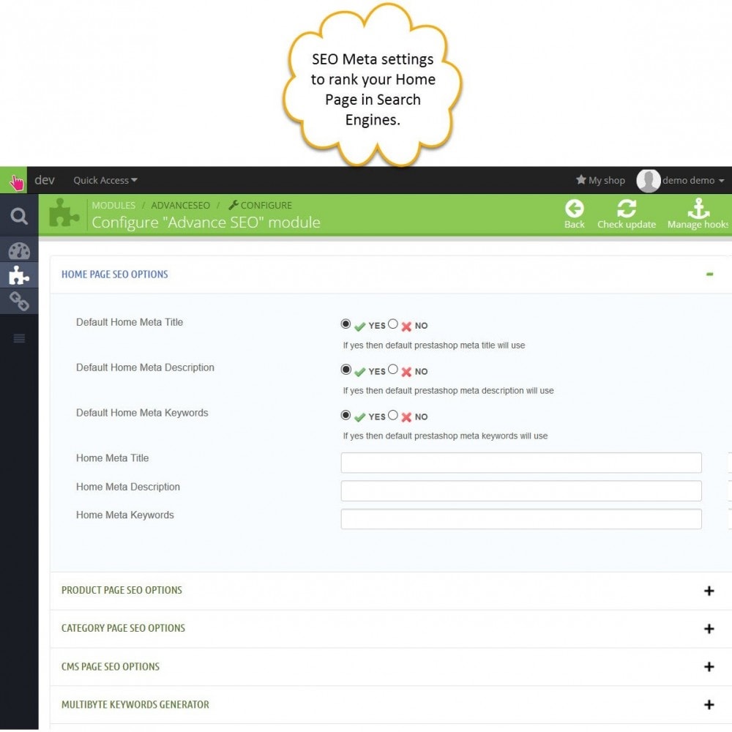
Task: Collapse the HOME PAGE SEO OPTIONS section
Action: coord(708,274)
